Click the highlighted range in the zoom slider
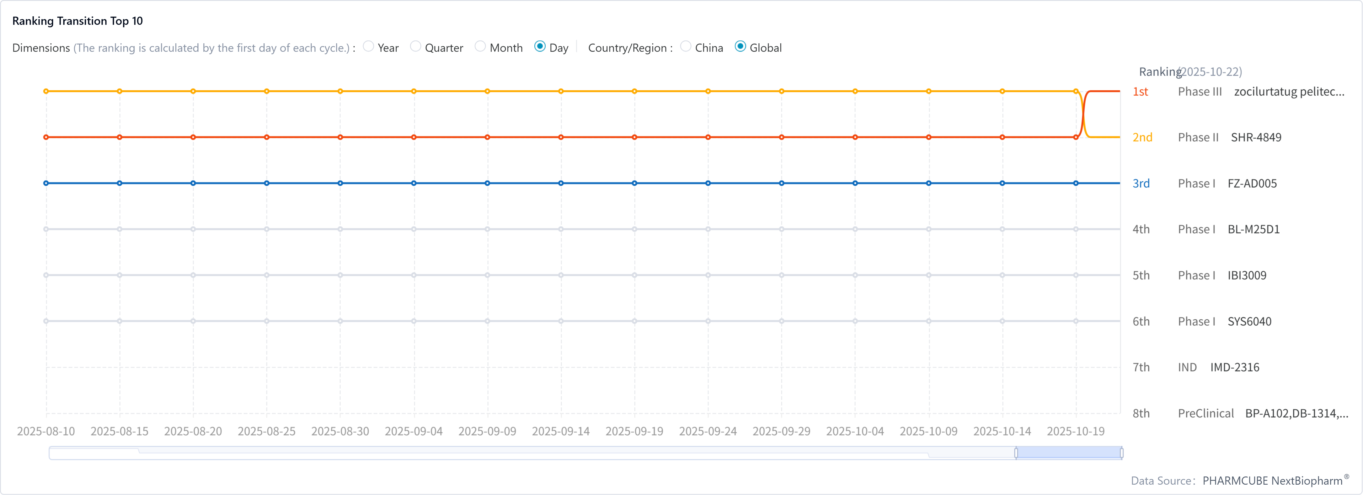Screen dimensions: 1363x495 pos(1069,453)
